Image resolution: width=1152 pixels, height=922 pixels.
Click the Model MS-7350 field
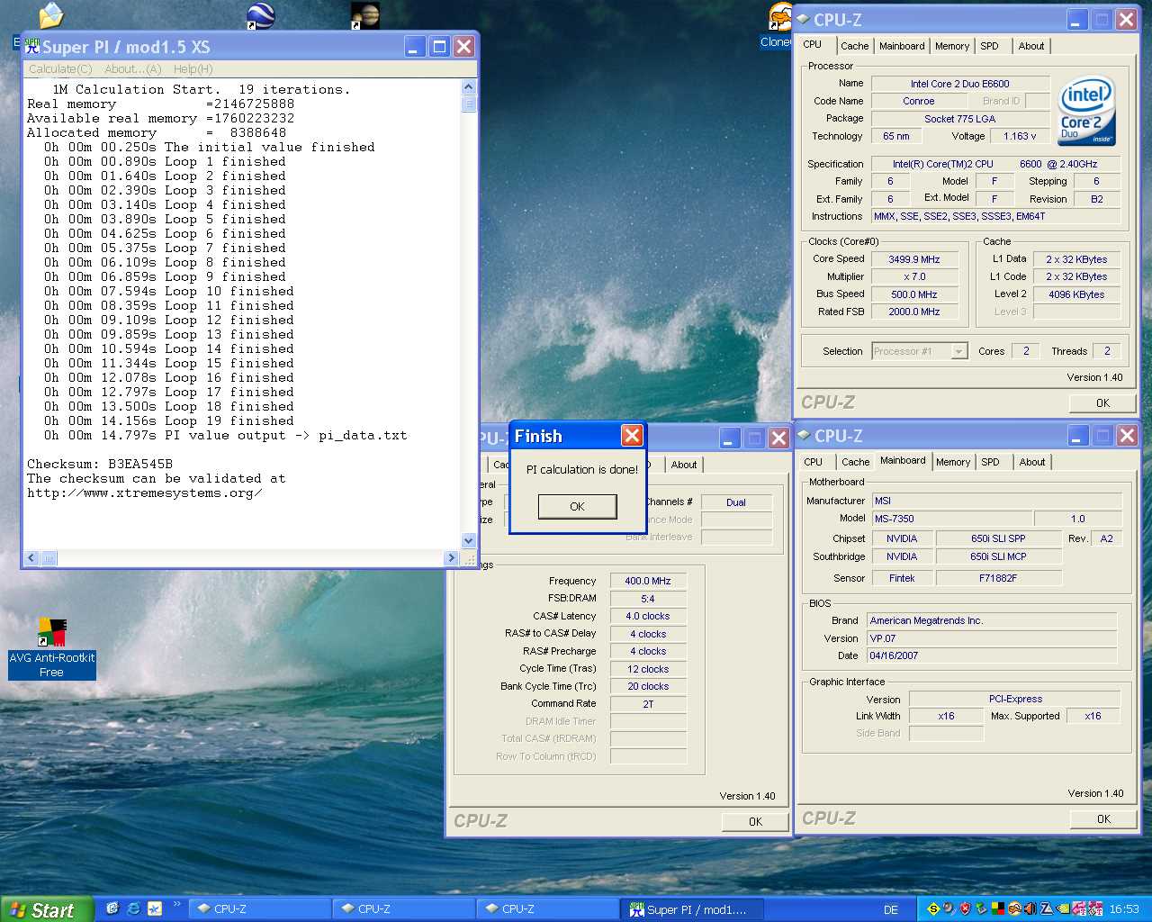950,519
